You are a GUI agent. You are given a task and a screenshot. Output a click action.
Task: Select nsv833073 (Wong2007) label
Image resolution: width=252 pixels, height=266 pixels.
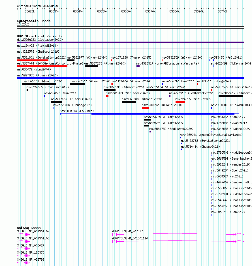pos(214,81)
